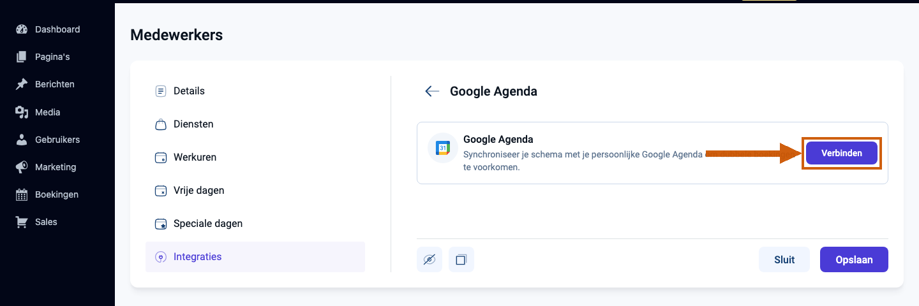Toggle the crossed-eye visibility button
This screenshot has height=306, width=919.
pos(430,259)
